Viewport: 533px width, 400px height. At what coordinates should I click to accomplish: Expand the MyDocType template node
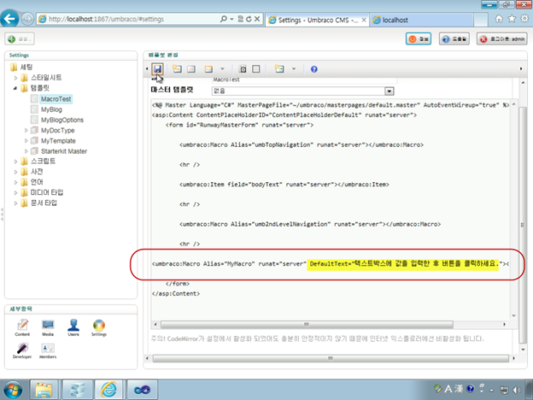click(x=26, y=130)
